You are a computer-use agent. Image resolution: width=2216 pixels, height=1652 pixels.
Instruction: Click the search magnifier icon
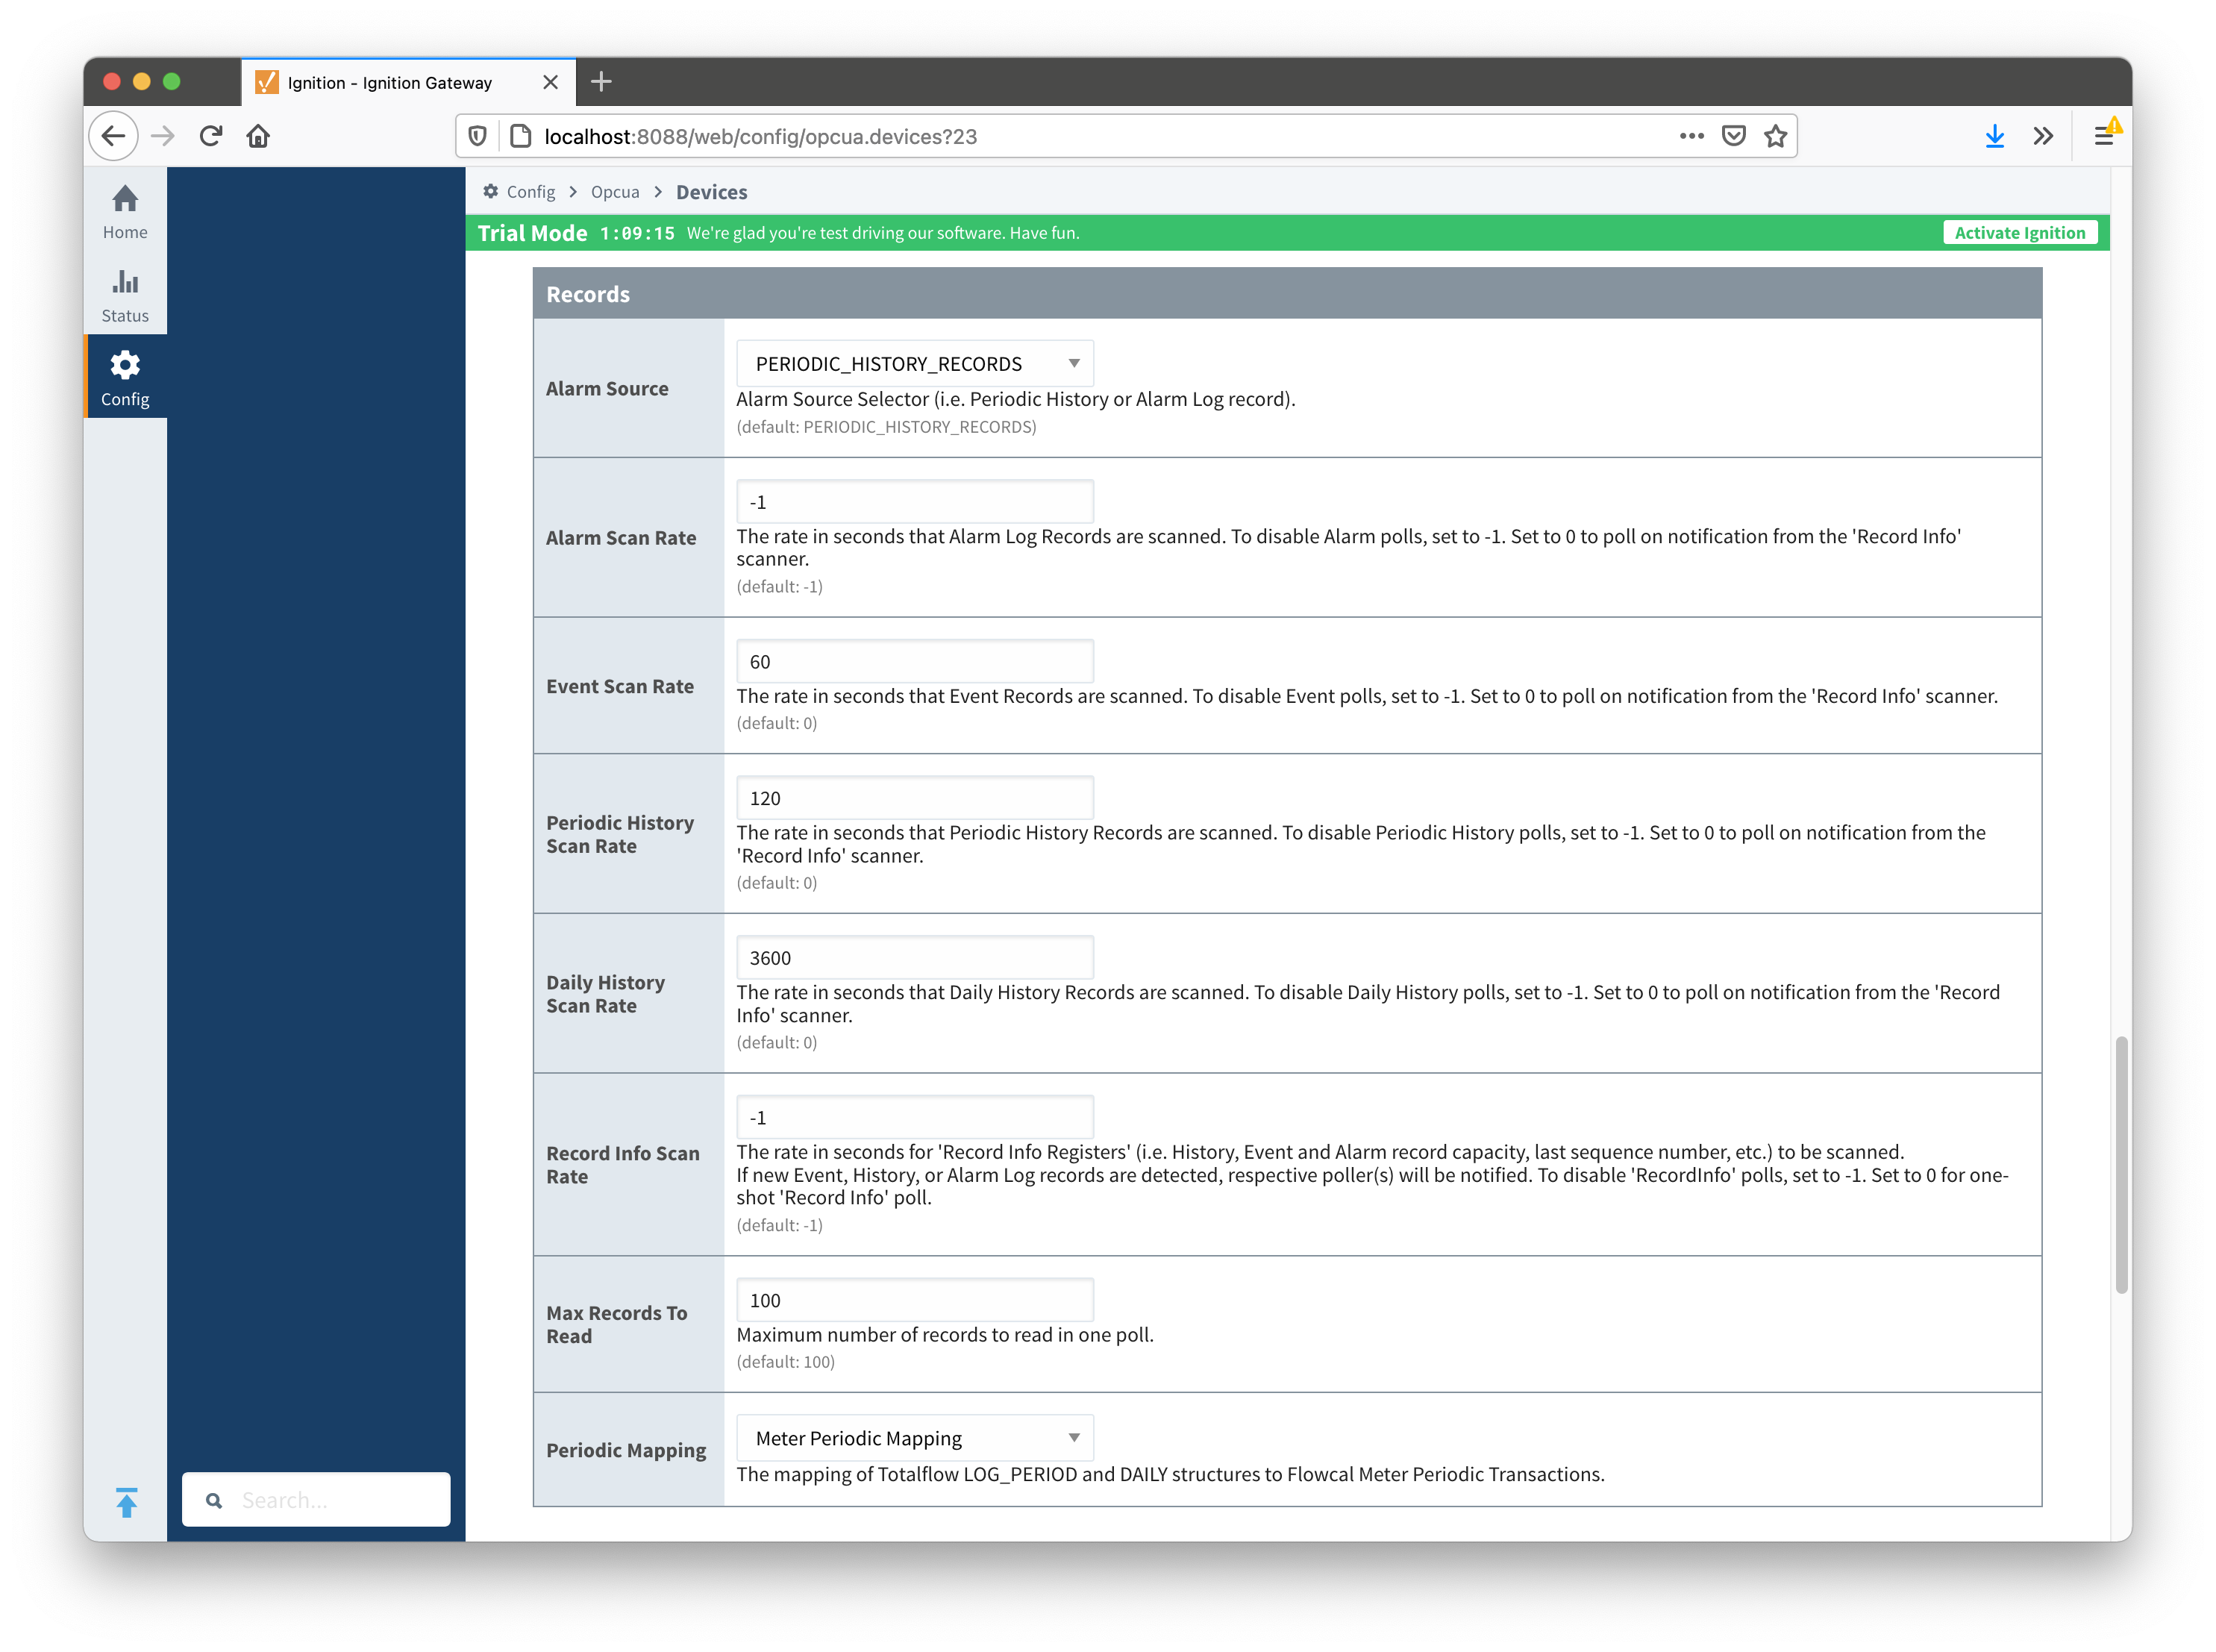coord(214,1500)
